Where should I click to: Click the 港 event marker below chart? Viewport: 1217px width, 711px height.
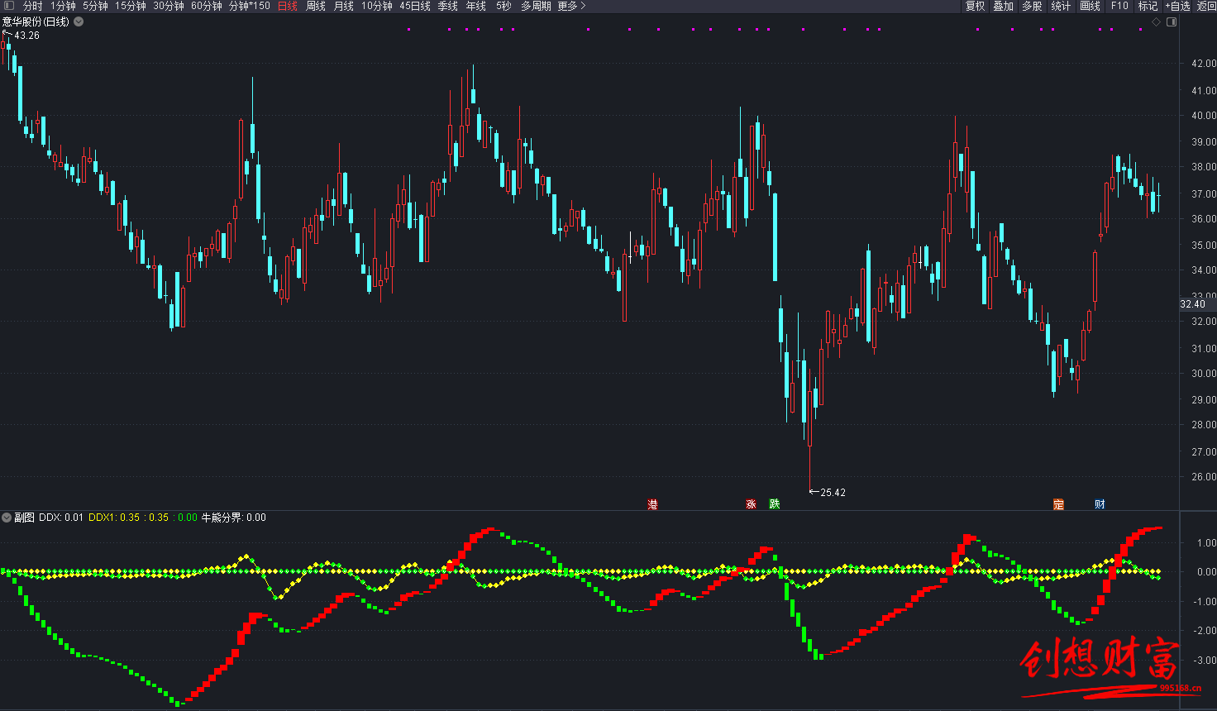(x=653, y=504)
